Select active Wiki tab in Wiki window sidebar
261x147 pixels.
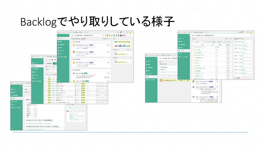[x=17, y=99]
